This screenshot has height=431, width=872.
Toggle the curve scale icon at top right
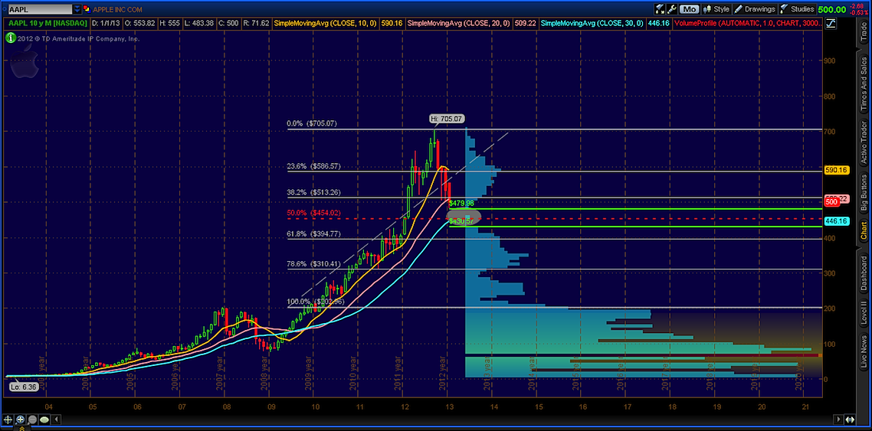[831, 23]
